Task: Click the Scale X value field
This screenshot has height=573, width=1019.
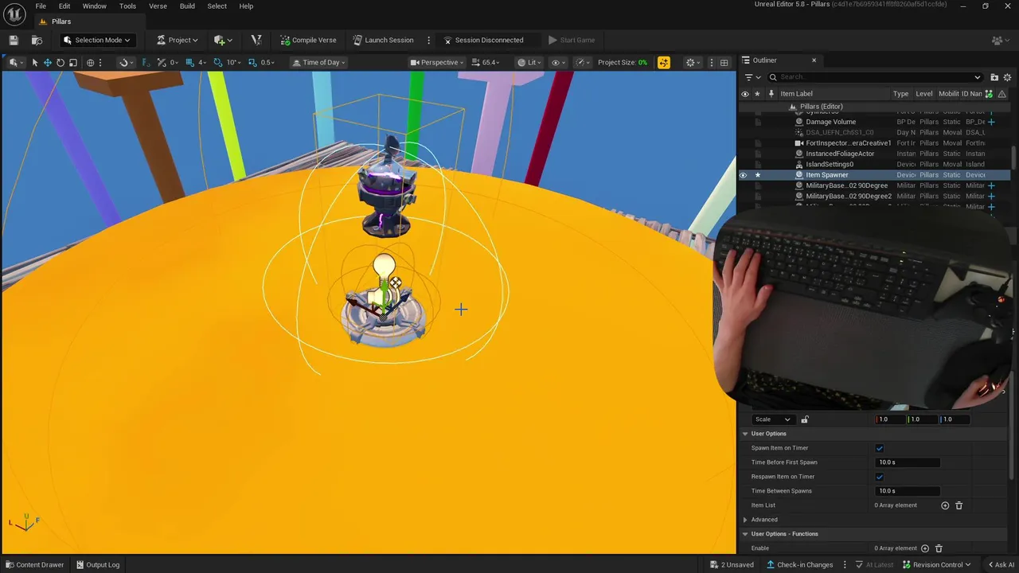Action: point(891,419)
